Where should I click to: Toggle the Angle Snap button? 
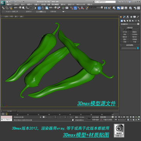click(75, 8)
